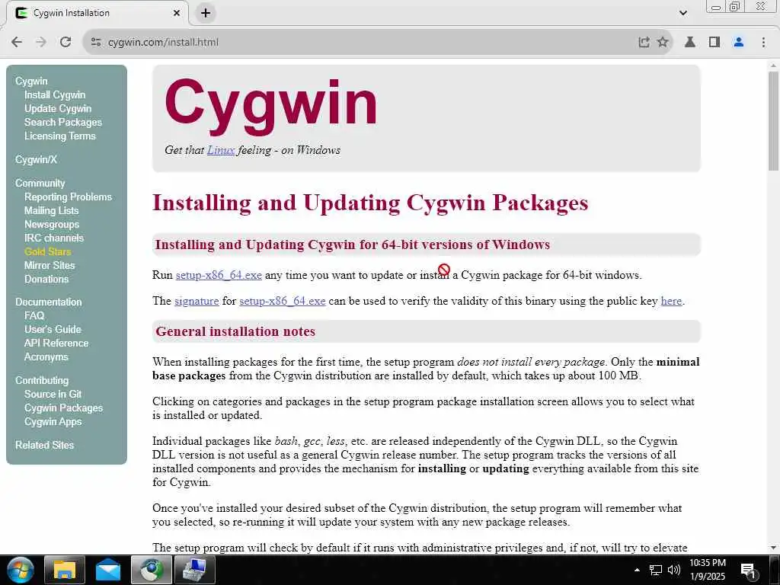Reload the page with the refresh icon
Image resolution: width=780 pixels, height=585 pixels.
pos(66,43)
